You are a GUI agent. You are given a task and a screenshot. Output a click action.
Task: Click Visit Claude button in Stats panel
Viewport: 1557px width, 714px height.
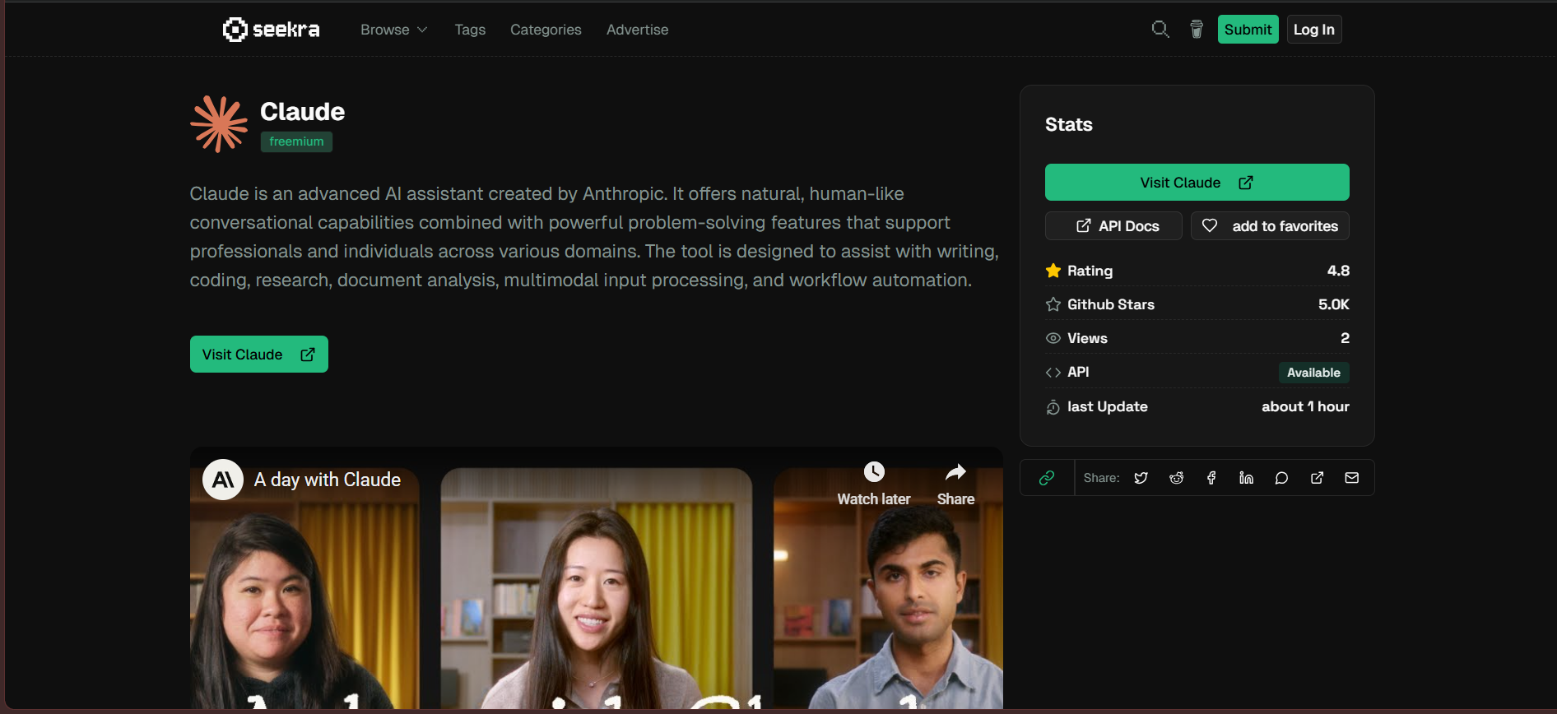1197,183
